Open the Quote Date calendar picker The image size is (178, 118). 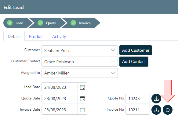(82, 99)
